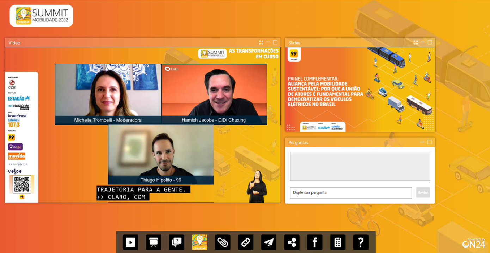
Task: Click the Summit Mobilidade 2022 logo
Action: [x=41, y=16]
